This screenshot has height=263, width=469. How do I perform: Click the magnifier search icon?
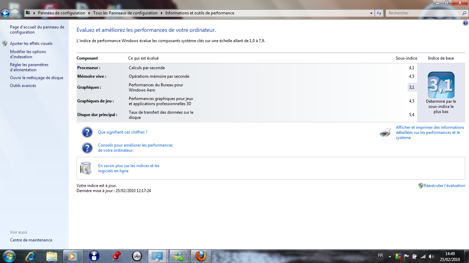[x=464, y=13]
